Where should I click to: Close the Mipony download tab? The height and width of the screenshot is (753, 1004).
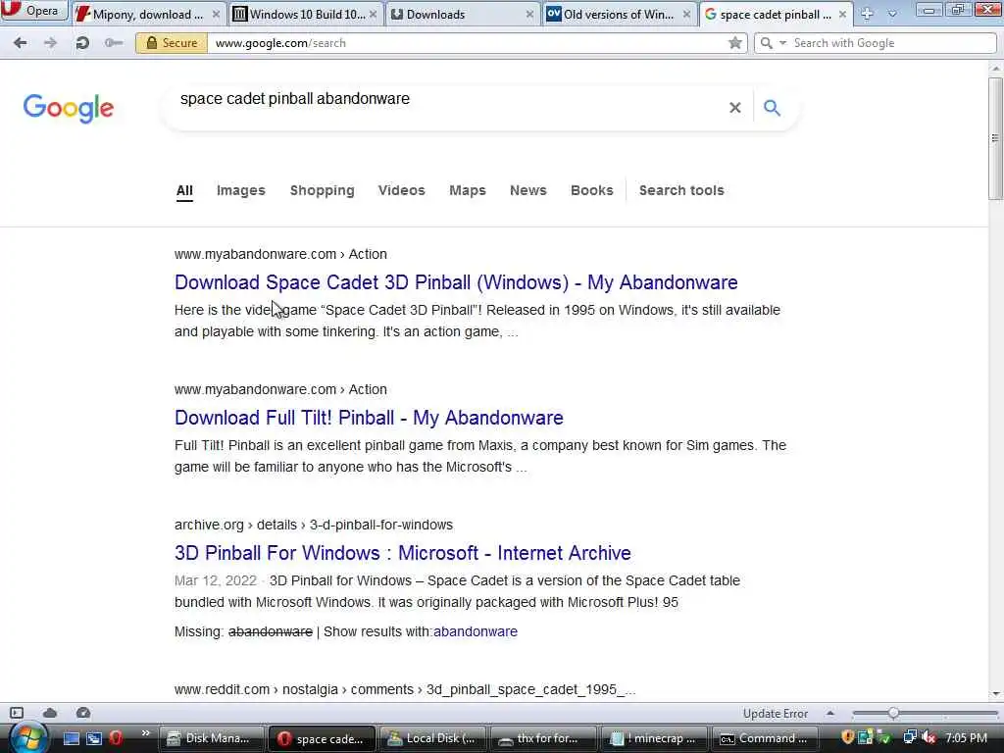216,14
